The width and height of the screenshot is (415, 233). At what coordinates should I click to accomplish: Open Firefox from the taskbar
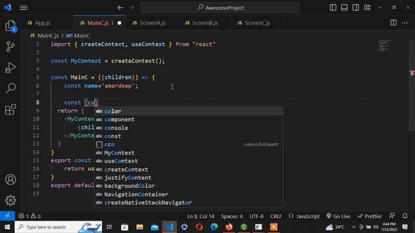229,227
